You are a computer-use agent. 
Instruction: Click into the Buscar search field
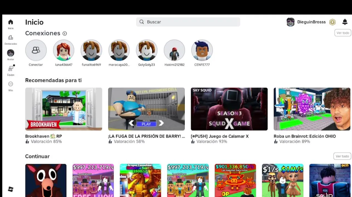188,22
